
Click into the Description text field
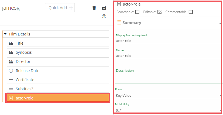168,78
